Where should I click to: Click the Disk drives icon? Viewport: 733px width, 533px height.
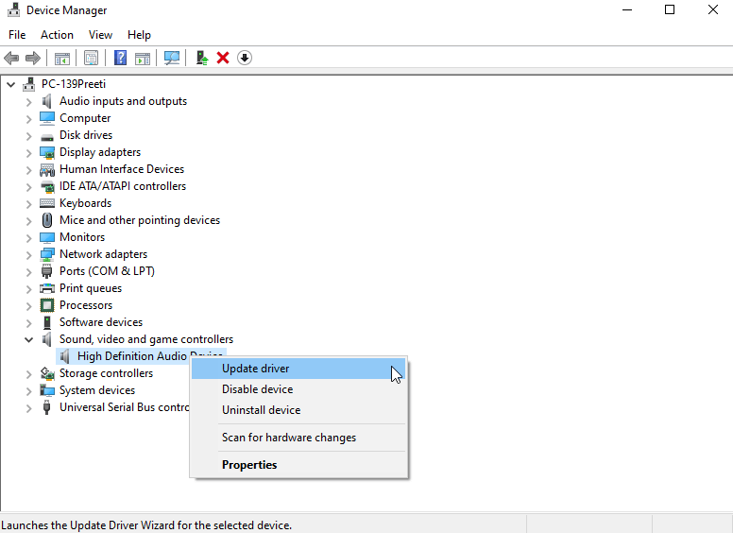coord(47,136)
